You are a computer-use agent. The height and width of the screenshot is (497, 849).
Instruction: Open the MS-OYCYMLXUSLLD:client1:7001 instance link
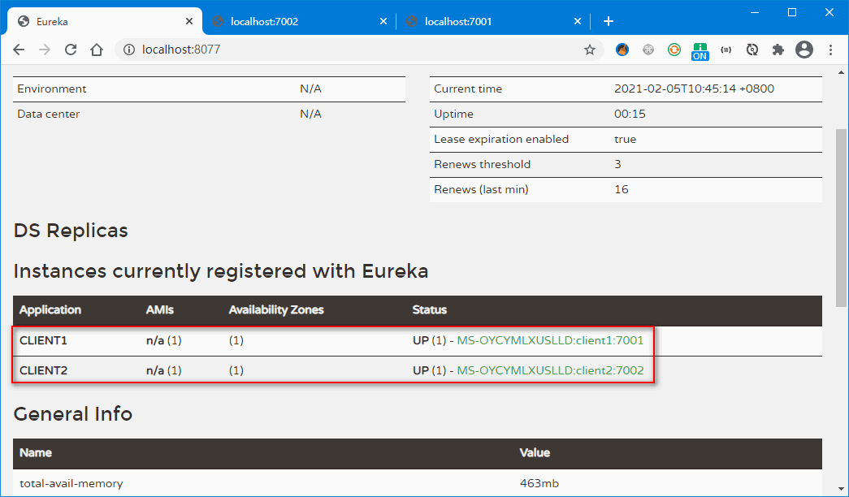click(550, 340)
